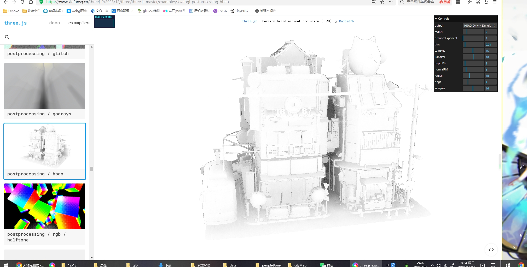Open the browser hamburger main menu
Image resolution: width=527 pixels, height=267 pixels.
click(x=495, y=2)
